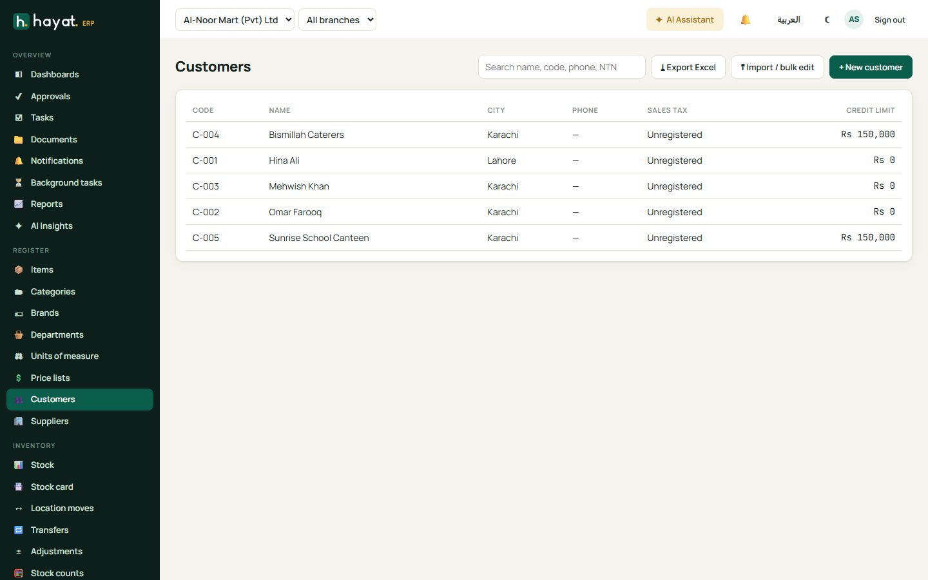This screenshot has width=928, height=580.
Task: Open Adjustments in the sidebar
Action: [80, 552]
